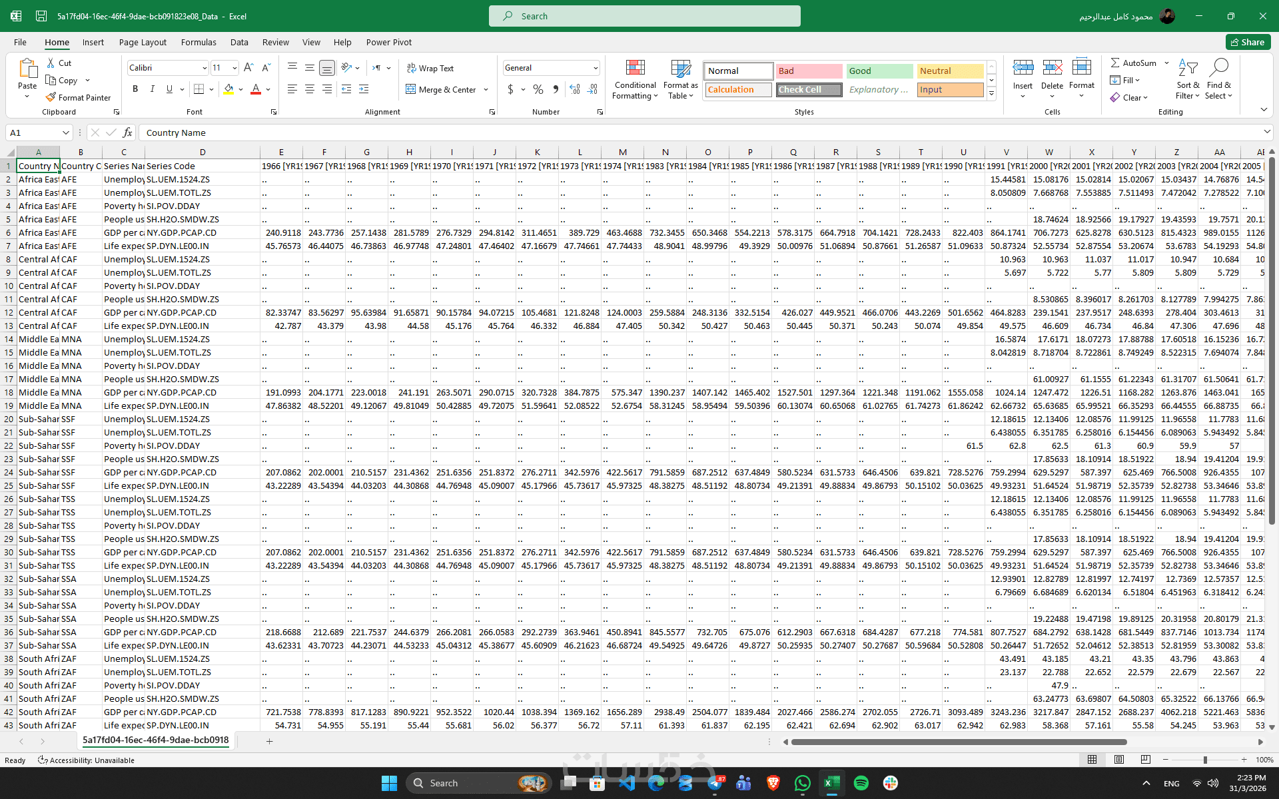Switch to the Power Pivot tab
Screen dimensions: 1279x799
tap(388, 42)
